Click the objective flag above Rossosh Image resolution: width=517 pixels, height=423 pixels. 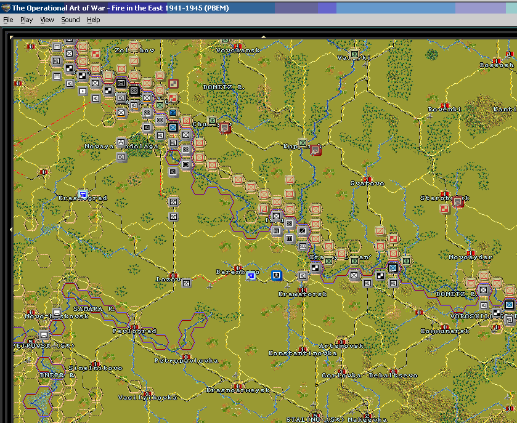point(497,61)
